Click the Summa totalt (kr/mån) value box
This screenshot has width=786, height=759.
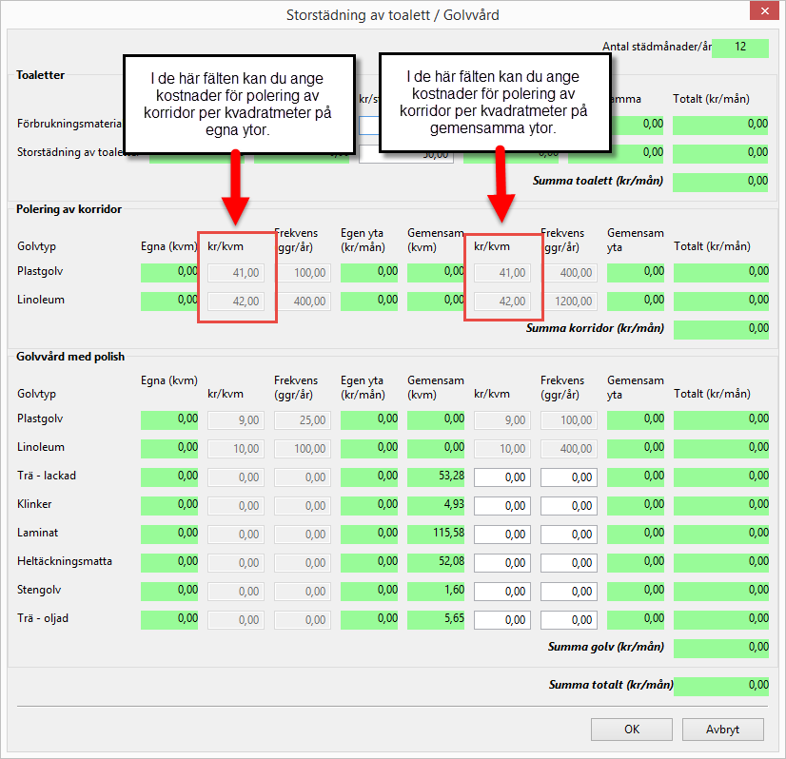[x=720, y=686]
